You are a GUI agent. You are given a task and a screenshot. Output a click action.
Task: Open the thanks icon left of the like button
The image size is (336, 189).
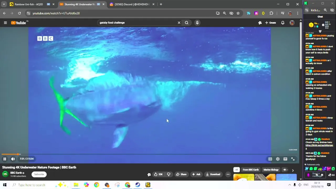[x=149, y=174]
